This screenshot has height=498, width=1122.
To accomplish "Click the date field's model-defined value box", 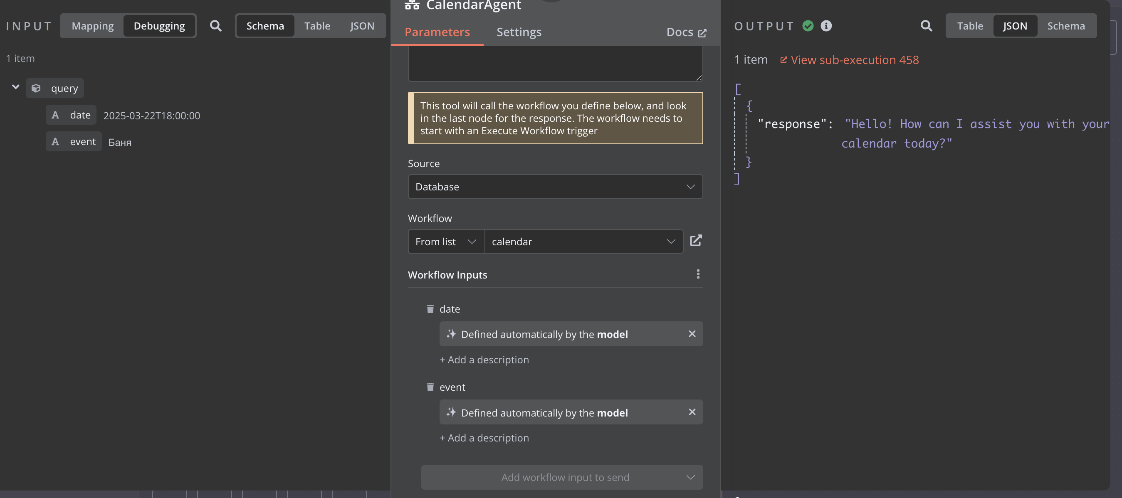I will 571,334.
